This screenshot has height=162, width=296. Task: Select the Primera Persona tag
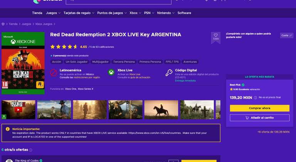coord(150,62)
